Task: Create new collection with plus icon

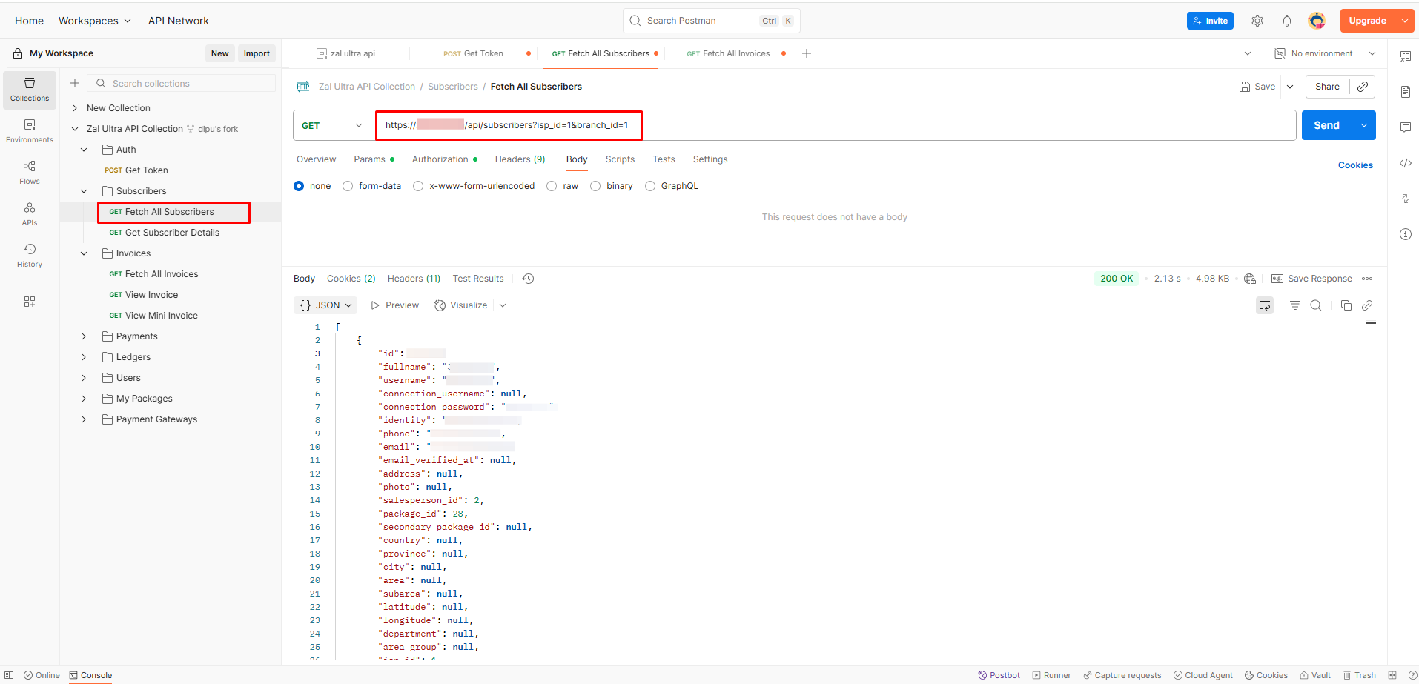Action: tap(75, 83)
